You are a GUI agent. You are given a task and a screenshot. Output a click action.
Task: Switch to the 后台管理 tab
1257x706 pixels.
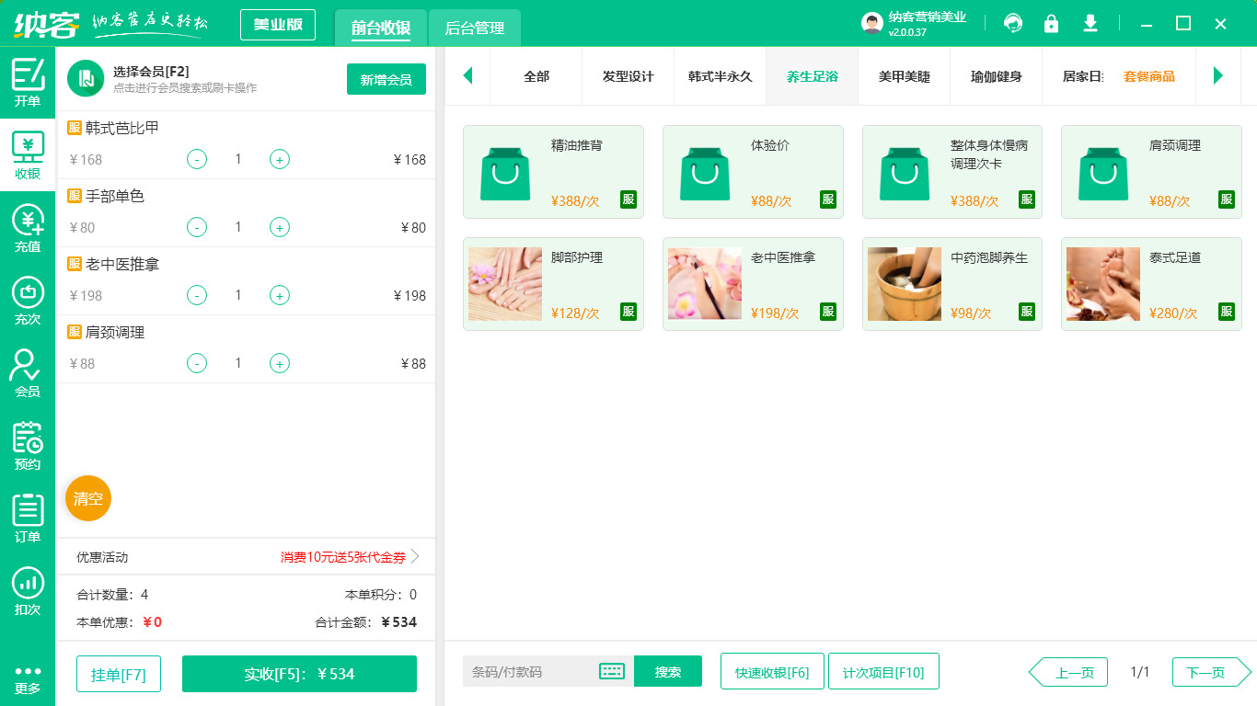[477, 28]
